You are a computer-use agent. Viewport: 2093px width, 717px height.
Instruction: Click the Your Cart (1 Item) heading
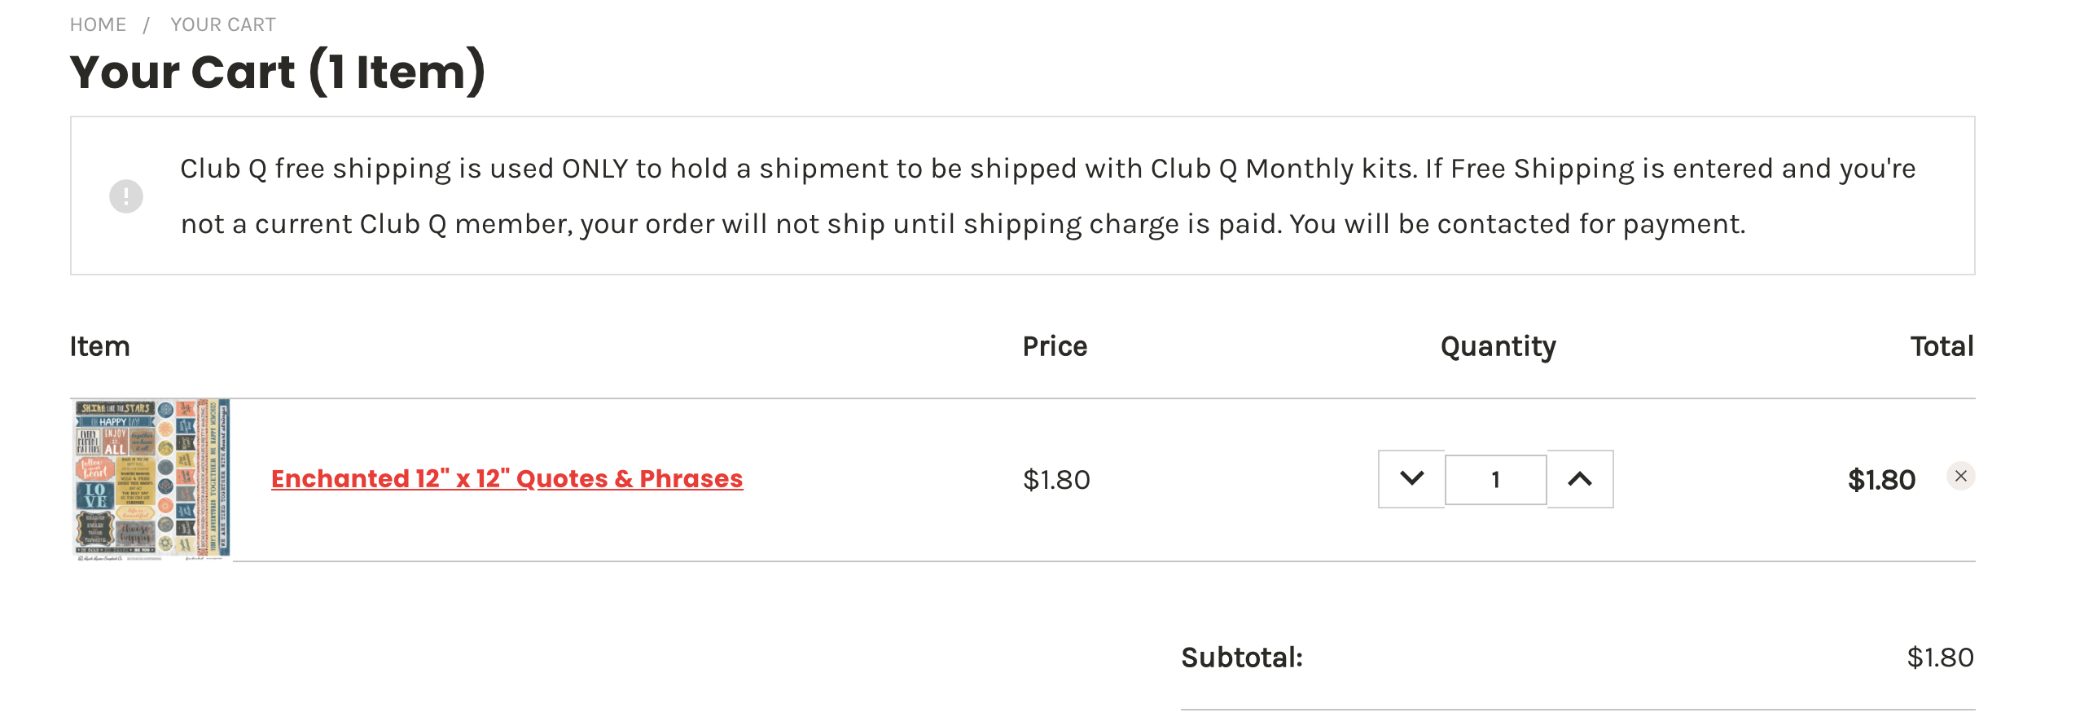(278, 72)
